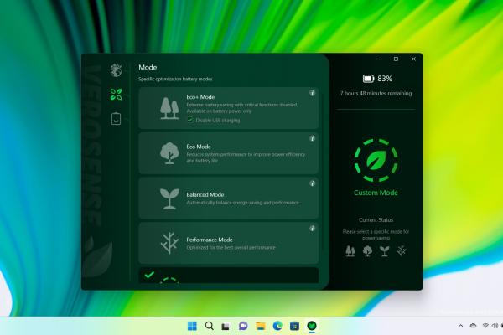Screen dimensions: 503x335
Task: Click the Mode page heading
Action: 148,67
